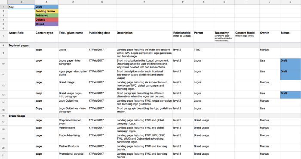Click 'Logo Guidelines - Intro paragraph' cell
This screenshot has height=159, width=301.
73,110
